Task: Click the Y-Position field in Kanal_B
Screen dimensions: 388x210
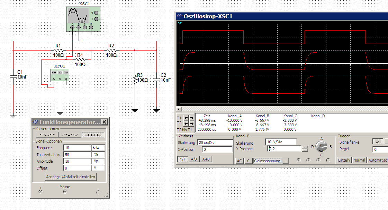Action: (285, 149)
